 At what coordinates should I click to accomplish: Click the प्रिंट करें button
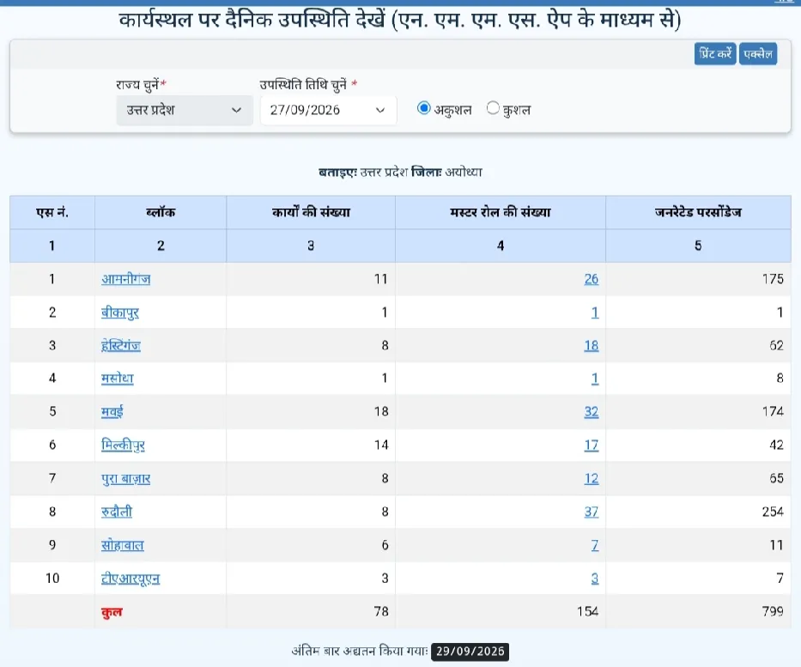(714, 53)
